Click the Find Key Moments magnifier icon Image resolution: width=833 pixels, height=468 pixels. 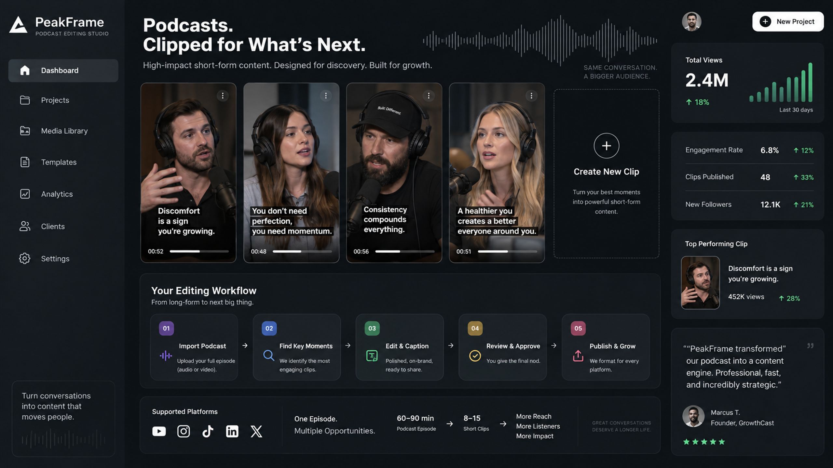(x=268, y=355)
